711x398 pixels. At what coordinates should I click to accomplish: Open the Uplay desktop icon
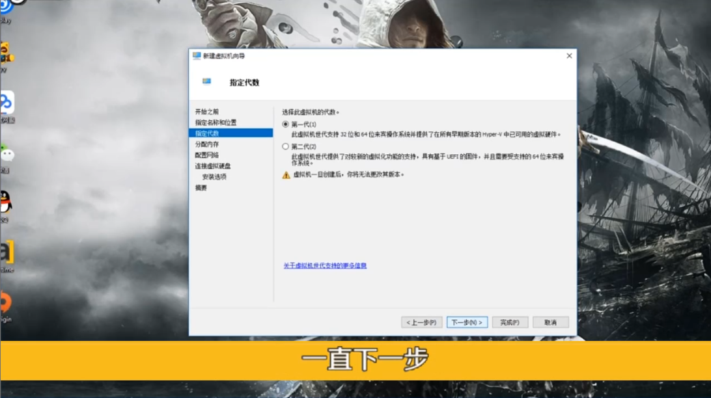point(5,7)
